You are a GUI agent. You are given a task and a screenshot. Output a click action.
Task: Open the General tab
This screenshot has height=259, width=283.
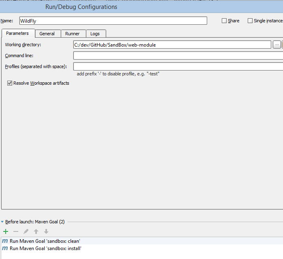[47, 34]
